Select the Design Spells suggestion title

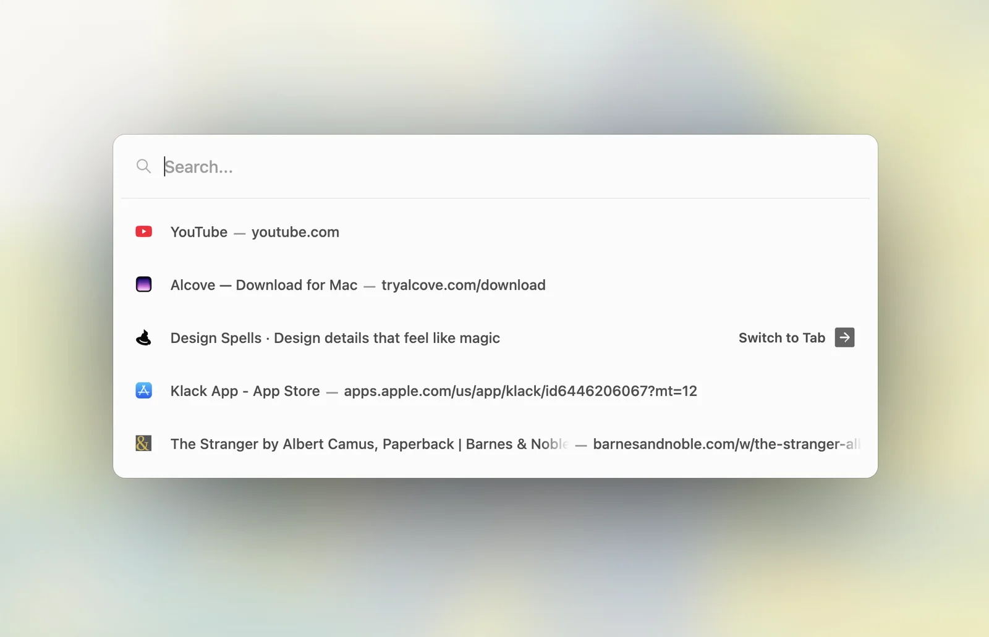click(x=335, y=338)
